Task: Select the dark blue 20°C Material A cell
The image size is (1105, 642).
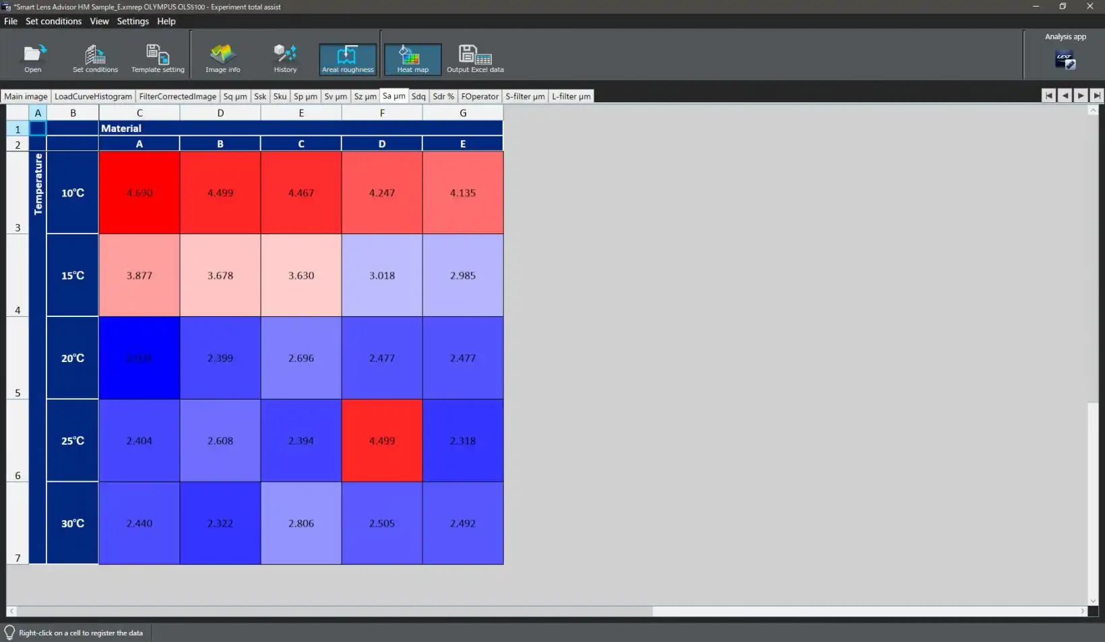Action: [139, 358]
